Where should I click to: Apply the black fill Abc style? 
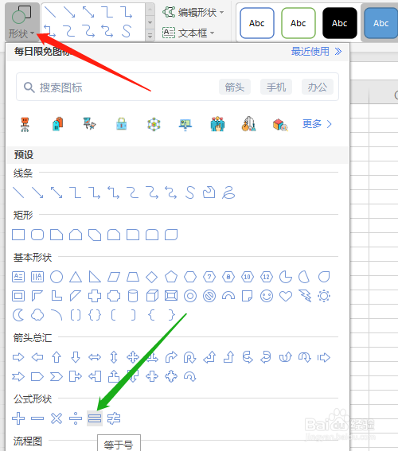coord(340,23)
